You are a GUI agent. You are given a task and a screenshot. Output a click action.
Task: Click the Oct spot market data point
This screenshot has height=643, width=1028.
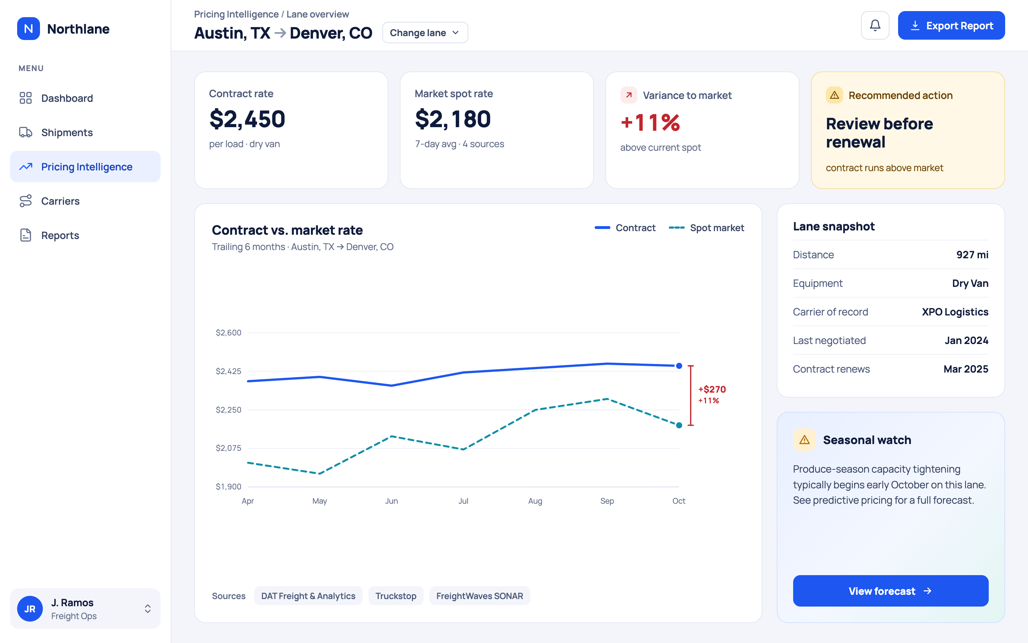[679, 425]
